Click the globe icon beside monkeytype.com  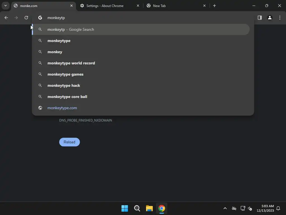(x=40, y=108)
